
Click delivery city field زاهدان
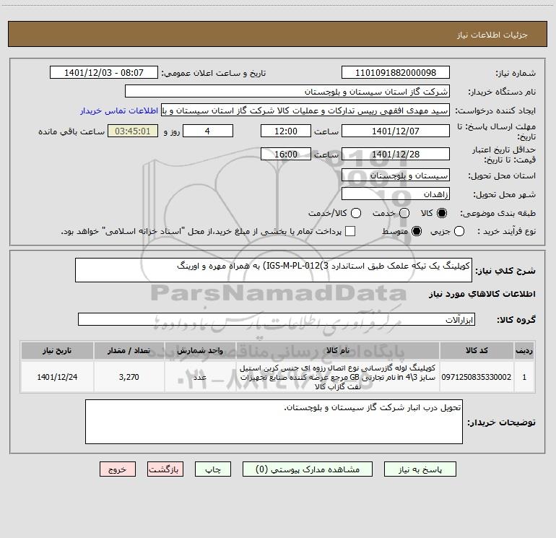tap(396, 194)
